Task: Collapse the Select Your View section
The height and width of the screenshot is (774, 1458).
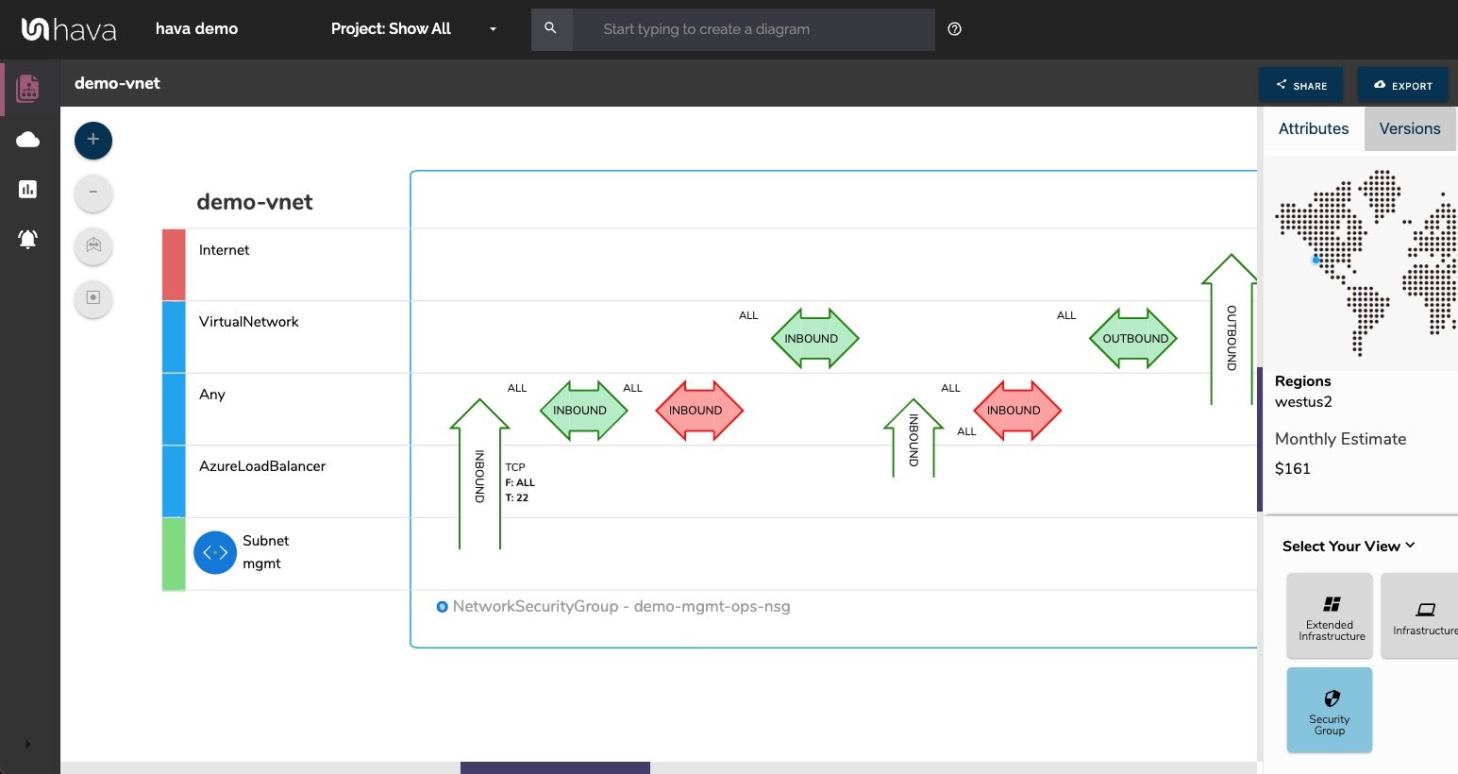Action: (1411, 545)
